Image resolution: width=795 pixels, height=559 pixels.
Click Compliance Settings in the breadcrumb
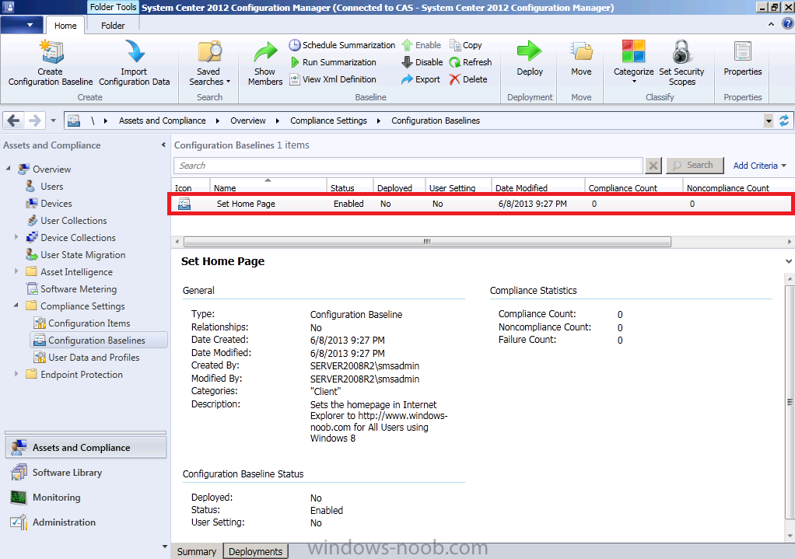[x=328, y=121]
